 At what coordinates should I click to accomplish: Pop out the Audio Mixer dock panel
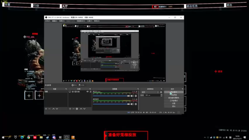point(138,89)
